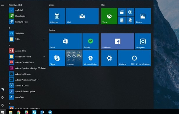This screenshot has width=179, height=114.
Task: Open Adobe Lightroom
Action: click(x=27, y=74)
